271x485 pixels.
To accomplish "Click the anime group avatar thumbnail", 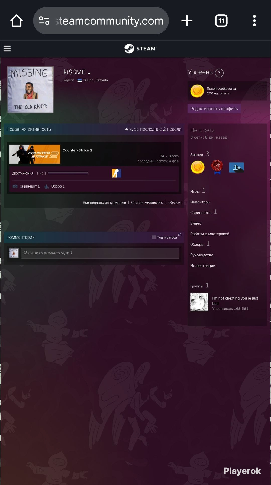I will (199, 302).
